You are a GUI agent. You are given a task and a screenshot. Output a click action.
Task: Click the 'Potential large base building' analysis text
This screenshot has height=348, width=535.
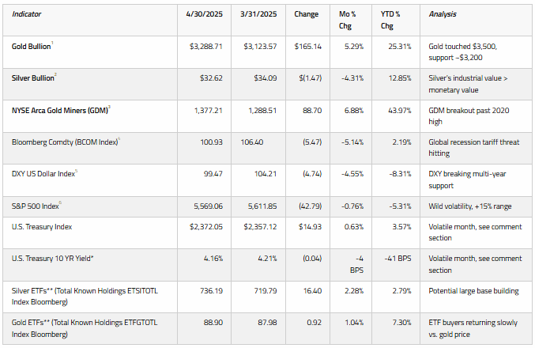(473, 291)
